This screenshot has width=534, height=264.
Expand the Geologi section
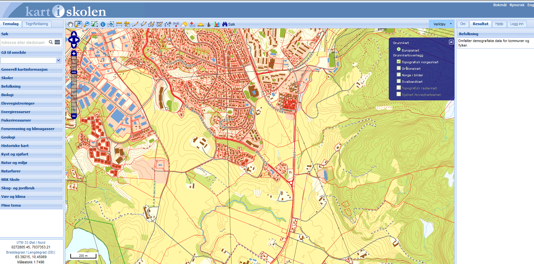tap(31, 137)
